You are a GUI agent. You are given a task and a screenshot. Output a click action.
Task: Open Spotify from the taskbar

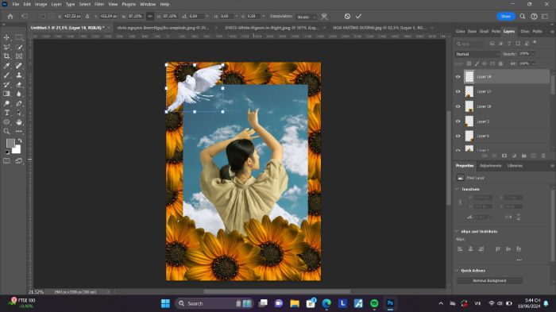pos(374,303)
